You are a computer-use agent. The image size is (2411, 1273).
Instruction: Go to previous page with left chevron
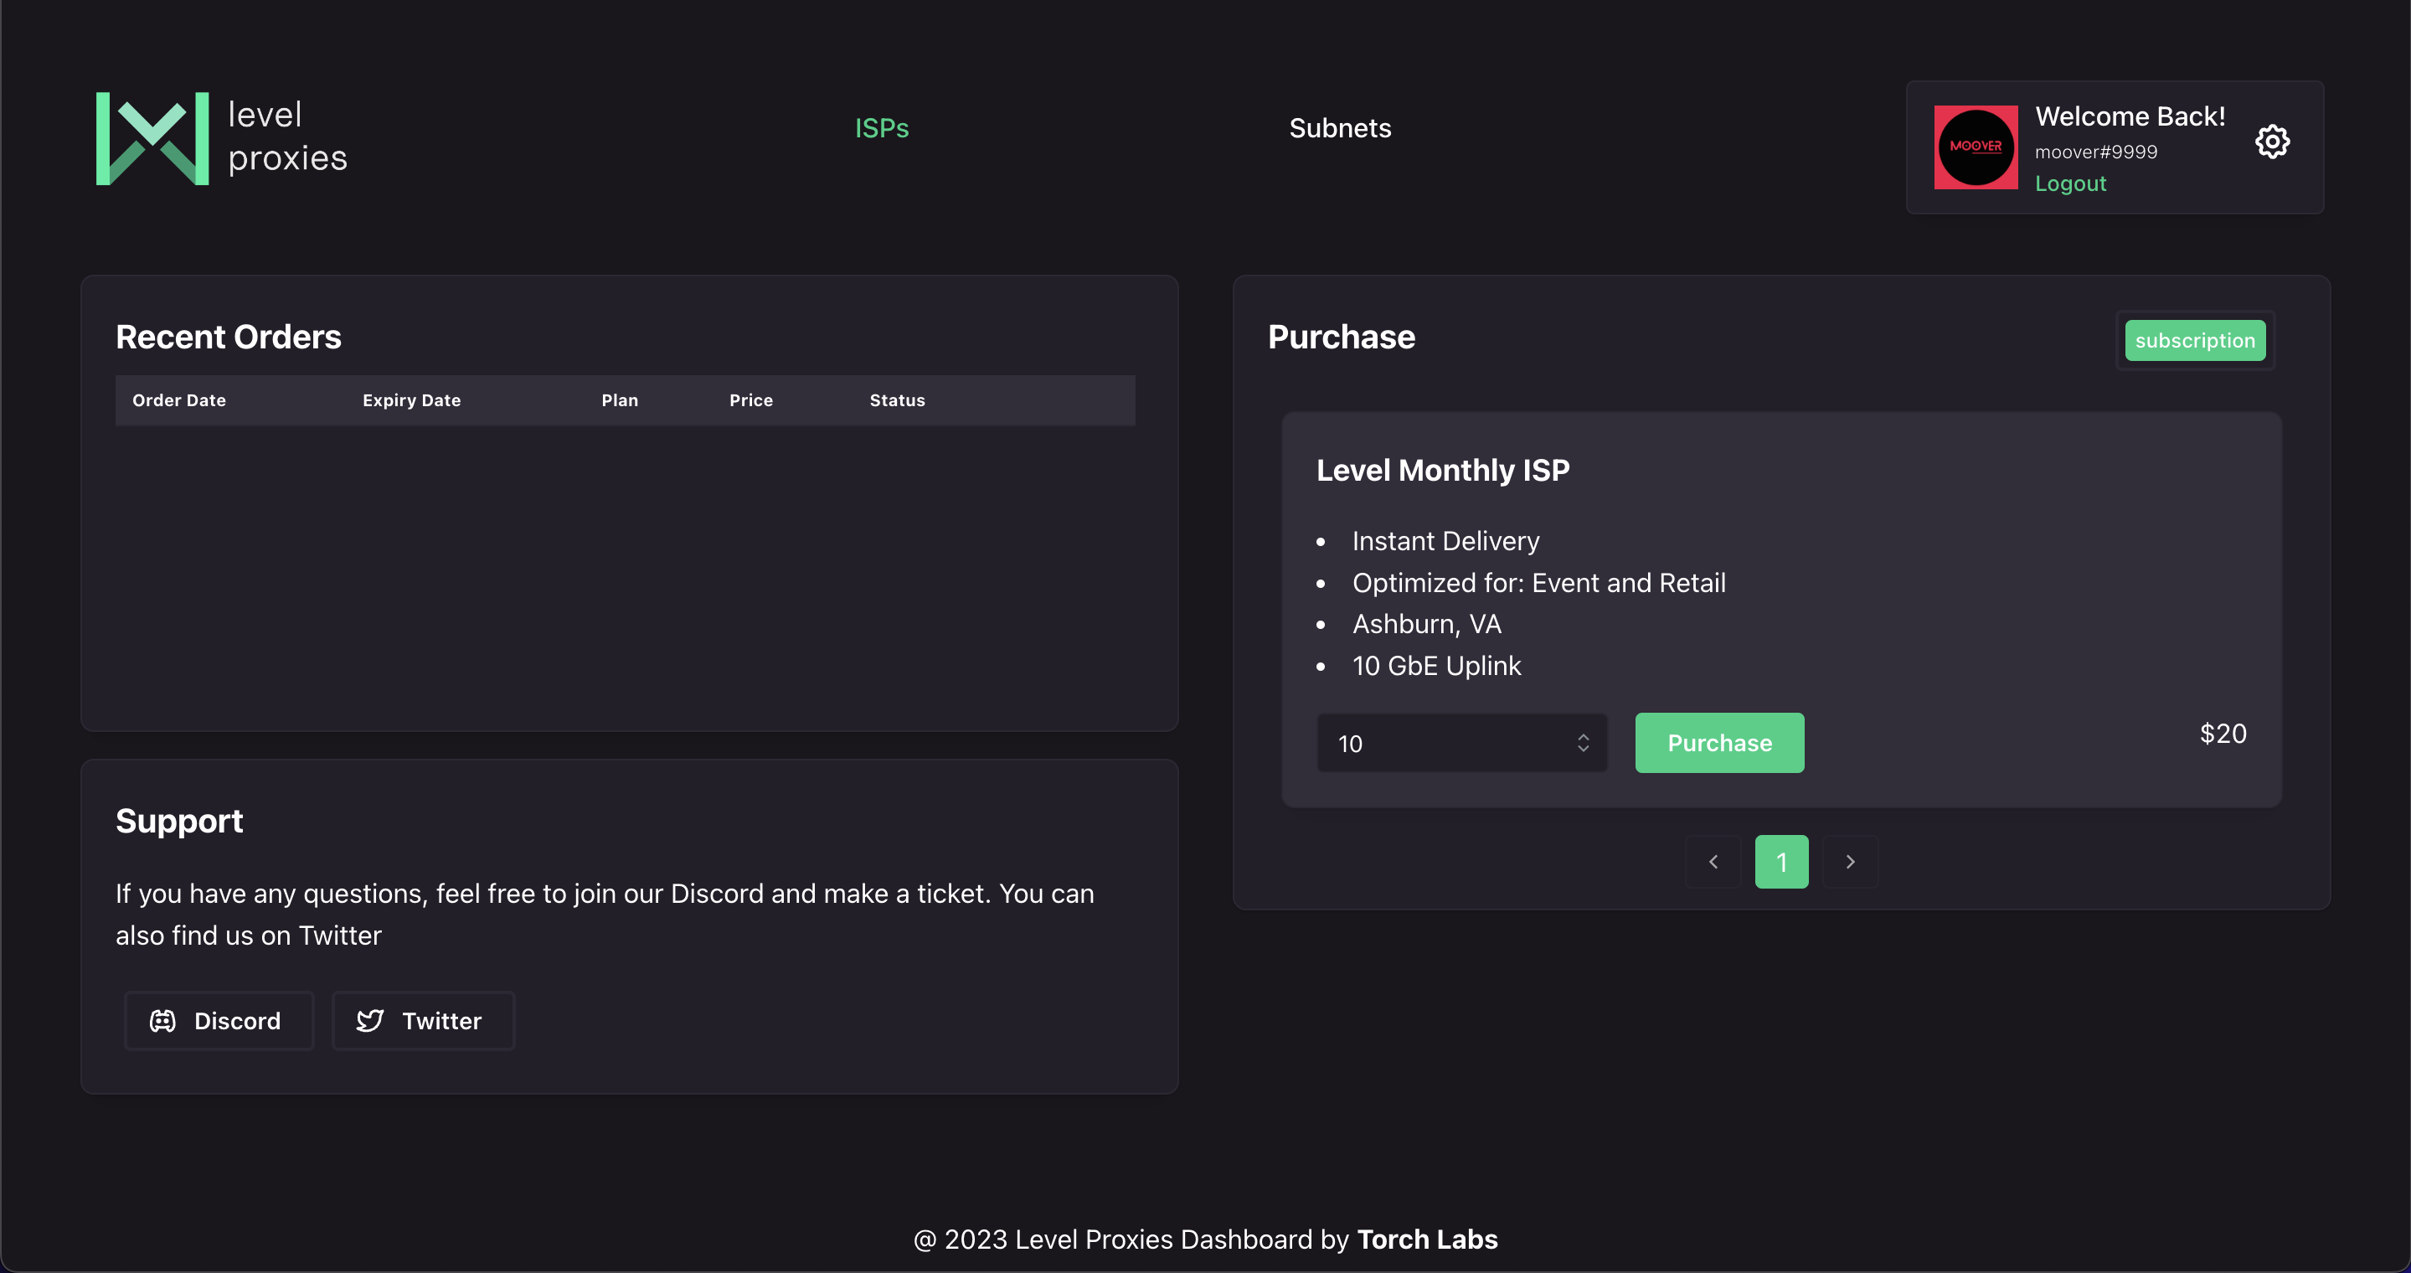(1713, 861)
